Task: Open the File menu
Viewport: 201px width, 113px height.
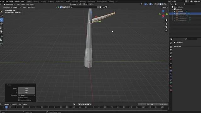Action: pos(3,1)
